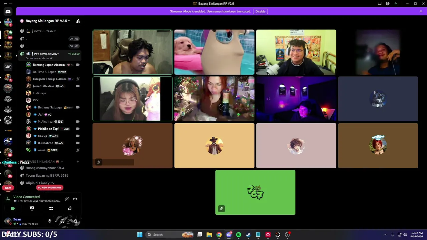This screenshot has height=240, width=427.
Task: Open Spotify from the taskbar
Action: [239, 235]
